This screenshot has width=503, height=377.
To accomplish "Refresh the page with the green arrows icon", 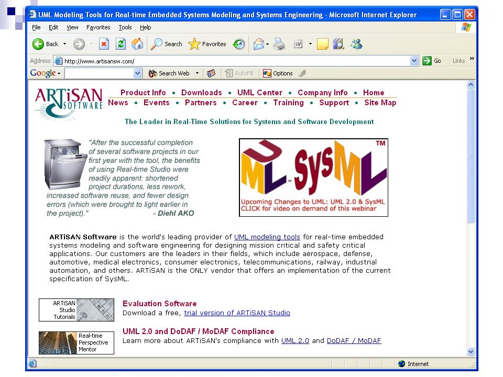I will click(121, 44).
